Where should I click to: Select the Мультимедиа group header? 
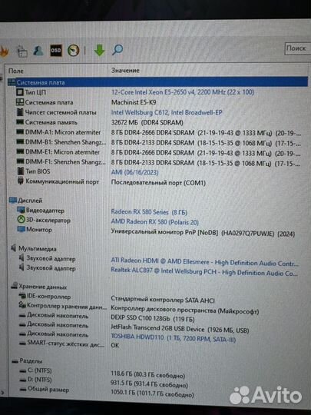34,248
